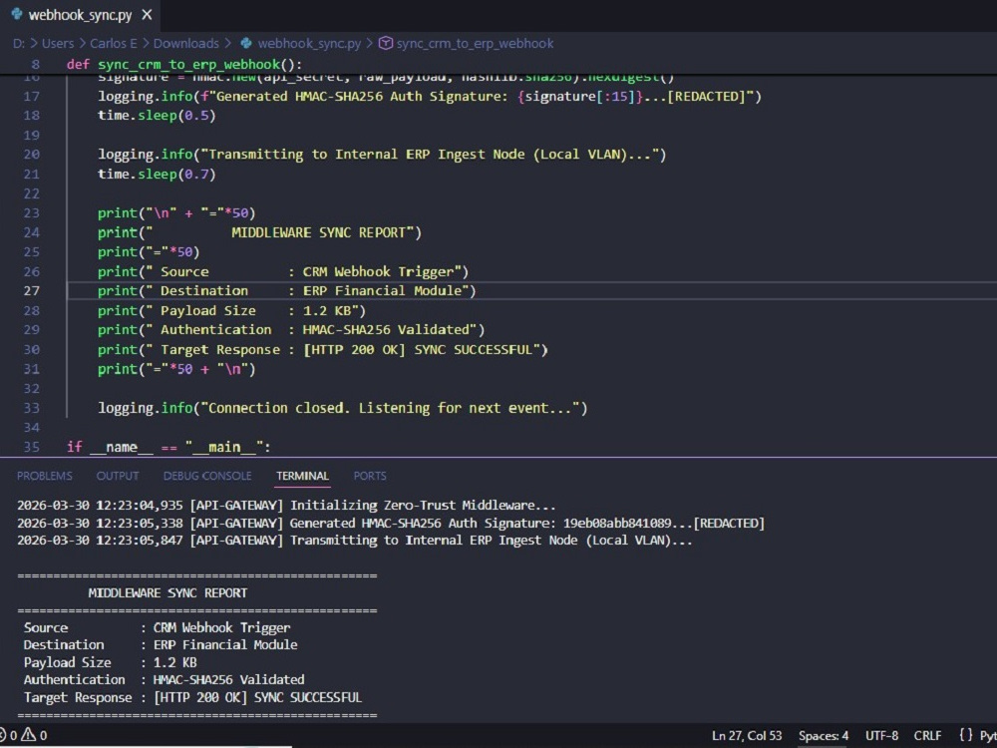Screen dimensions: 997x748
Task: Click terminal 'Transmitting to Internal ERP Ingest Node' line
Action: [354, 541]
